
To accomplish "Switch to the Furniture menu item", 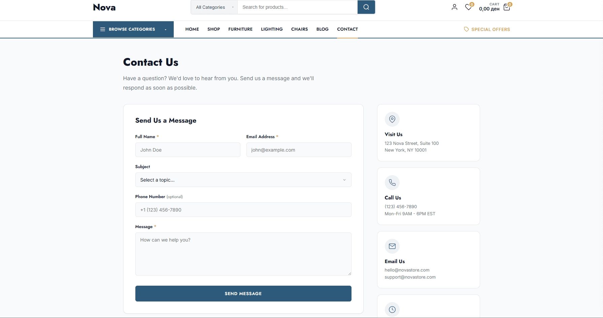I will point(240,29).
